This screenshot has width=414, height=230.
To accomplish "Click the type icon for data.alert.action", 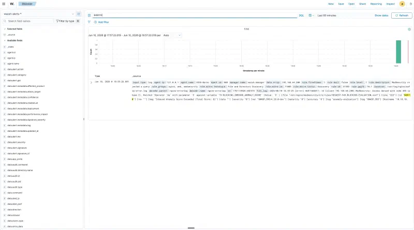I will pyautogui.click(x=5, y=69).
